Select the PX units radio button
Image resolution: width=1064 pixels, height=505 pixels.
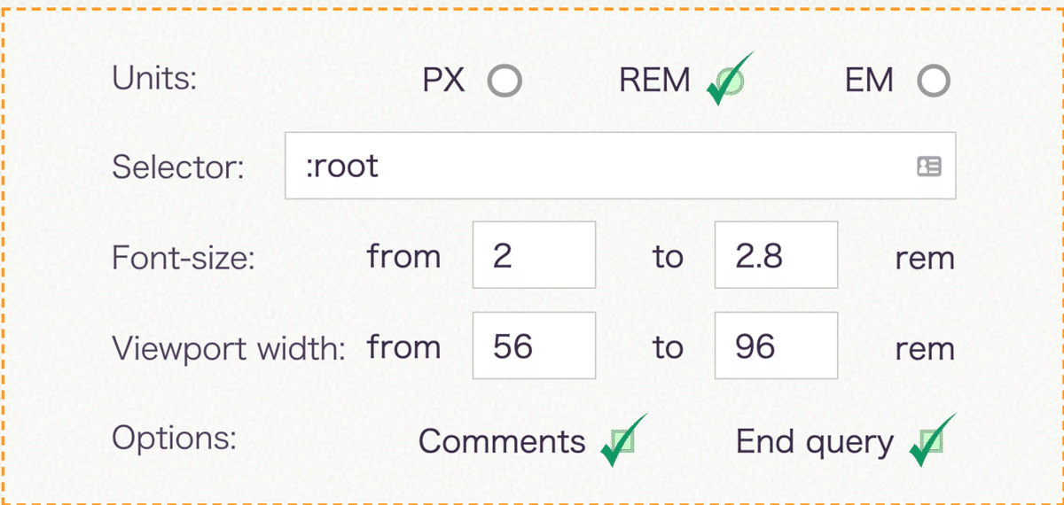(505, 82)
